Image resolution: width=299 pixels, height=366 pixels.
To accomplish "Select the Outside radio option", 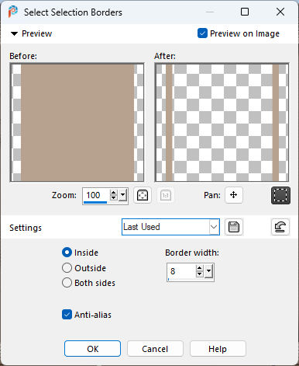I will click(67, 268).
